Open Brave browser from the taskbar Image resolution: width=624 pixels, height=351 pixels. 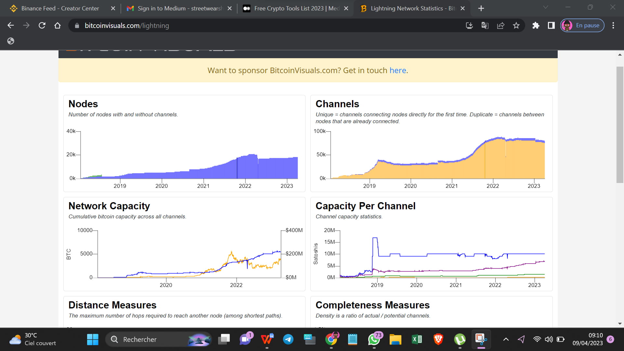pos(438,339)
